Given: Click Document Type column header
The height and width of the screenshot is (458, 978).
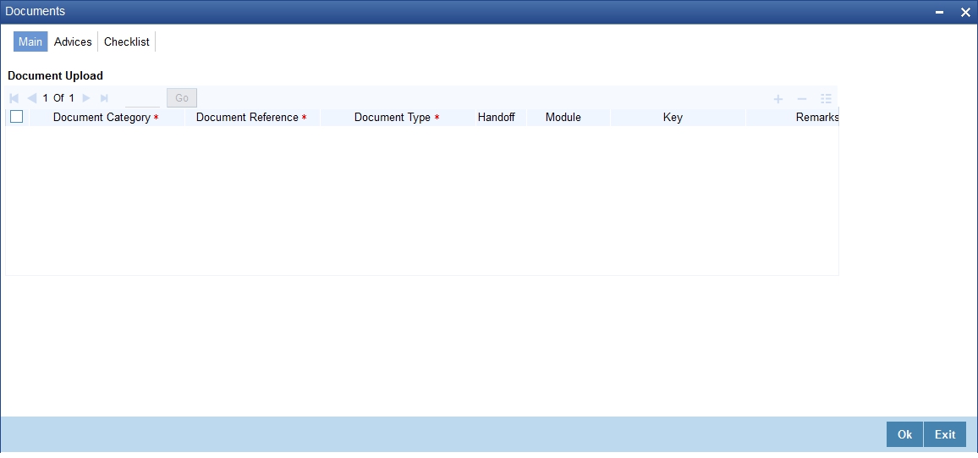Looking at the screenshot, I should point(398,118).
